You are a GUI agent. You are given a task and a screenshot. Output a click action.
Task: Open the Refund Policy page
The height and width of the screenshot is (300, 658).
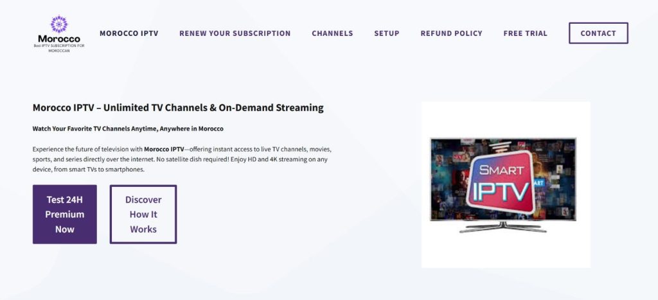pos(451,33)
